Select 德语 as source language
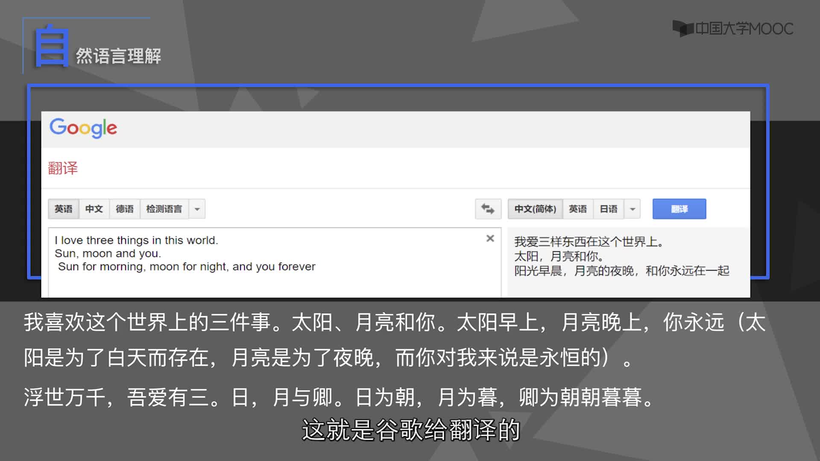 pos(125,209)
